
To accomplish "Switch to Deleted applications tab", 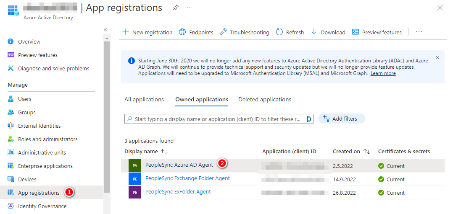I will coord(265,99).
